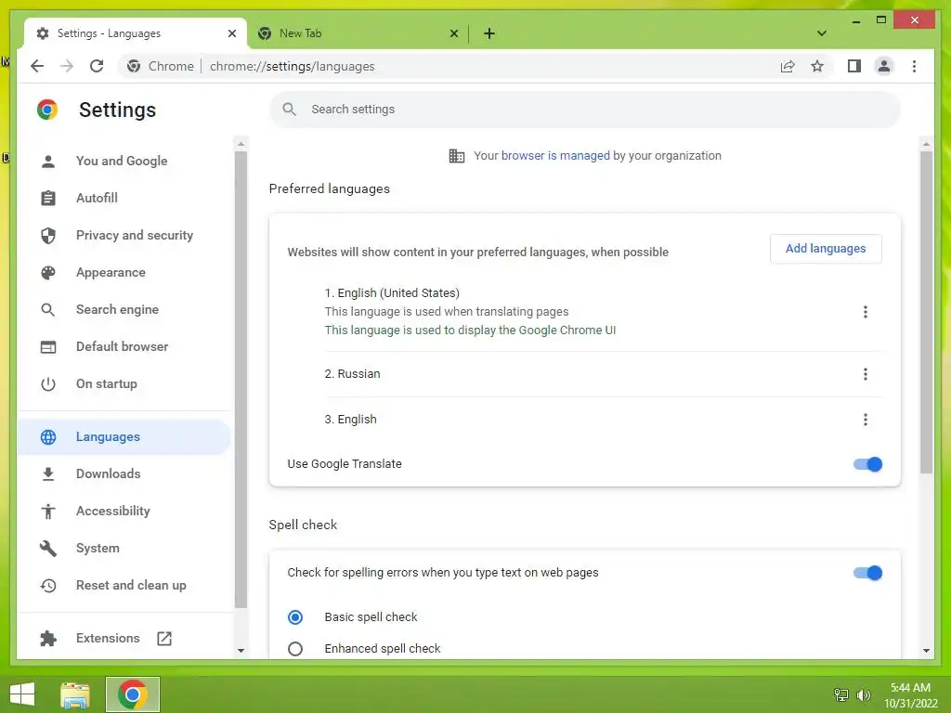The width and height of the screenshot is (951, 713).
Task: Go to Privacy and security
Action: tap(134, 235)
